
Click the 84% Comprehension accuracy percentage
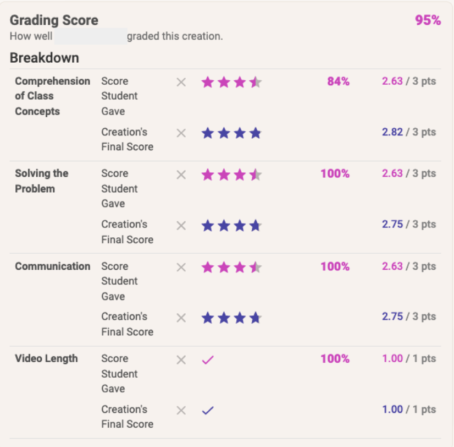[x=338, y=81]
